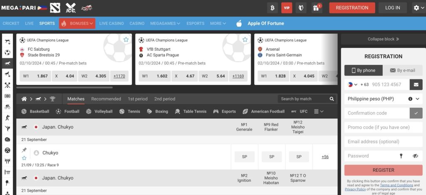Expand the Bonuses menu dropdown
This screenshot has width=426, height=195.
[x=77, y=23]
